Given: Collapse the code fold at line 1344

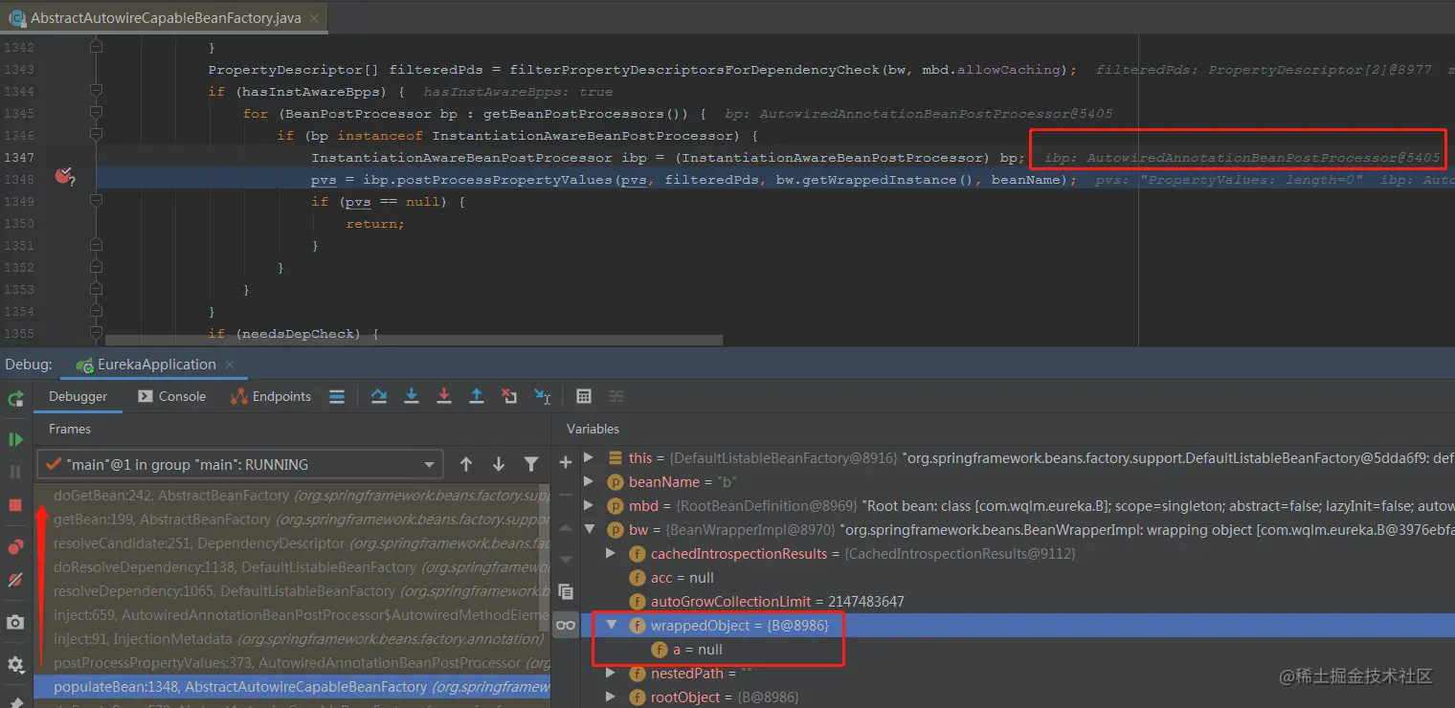Looking at the screenshot, I should point(96,91).
